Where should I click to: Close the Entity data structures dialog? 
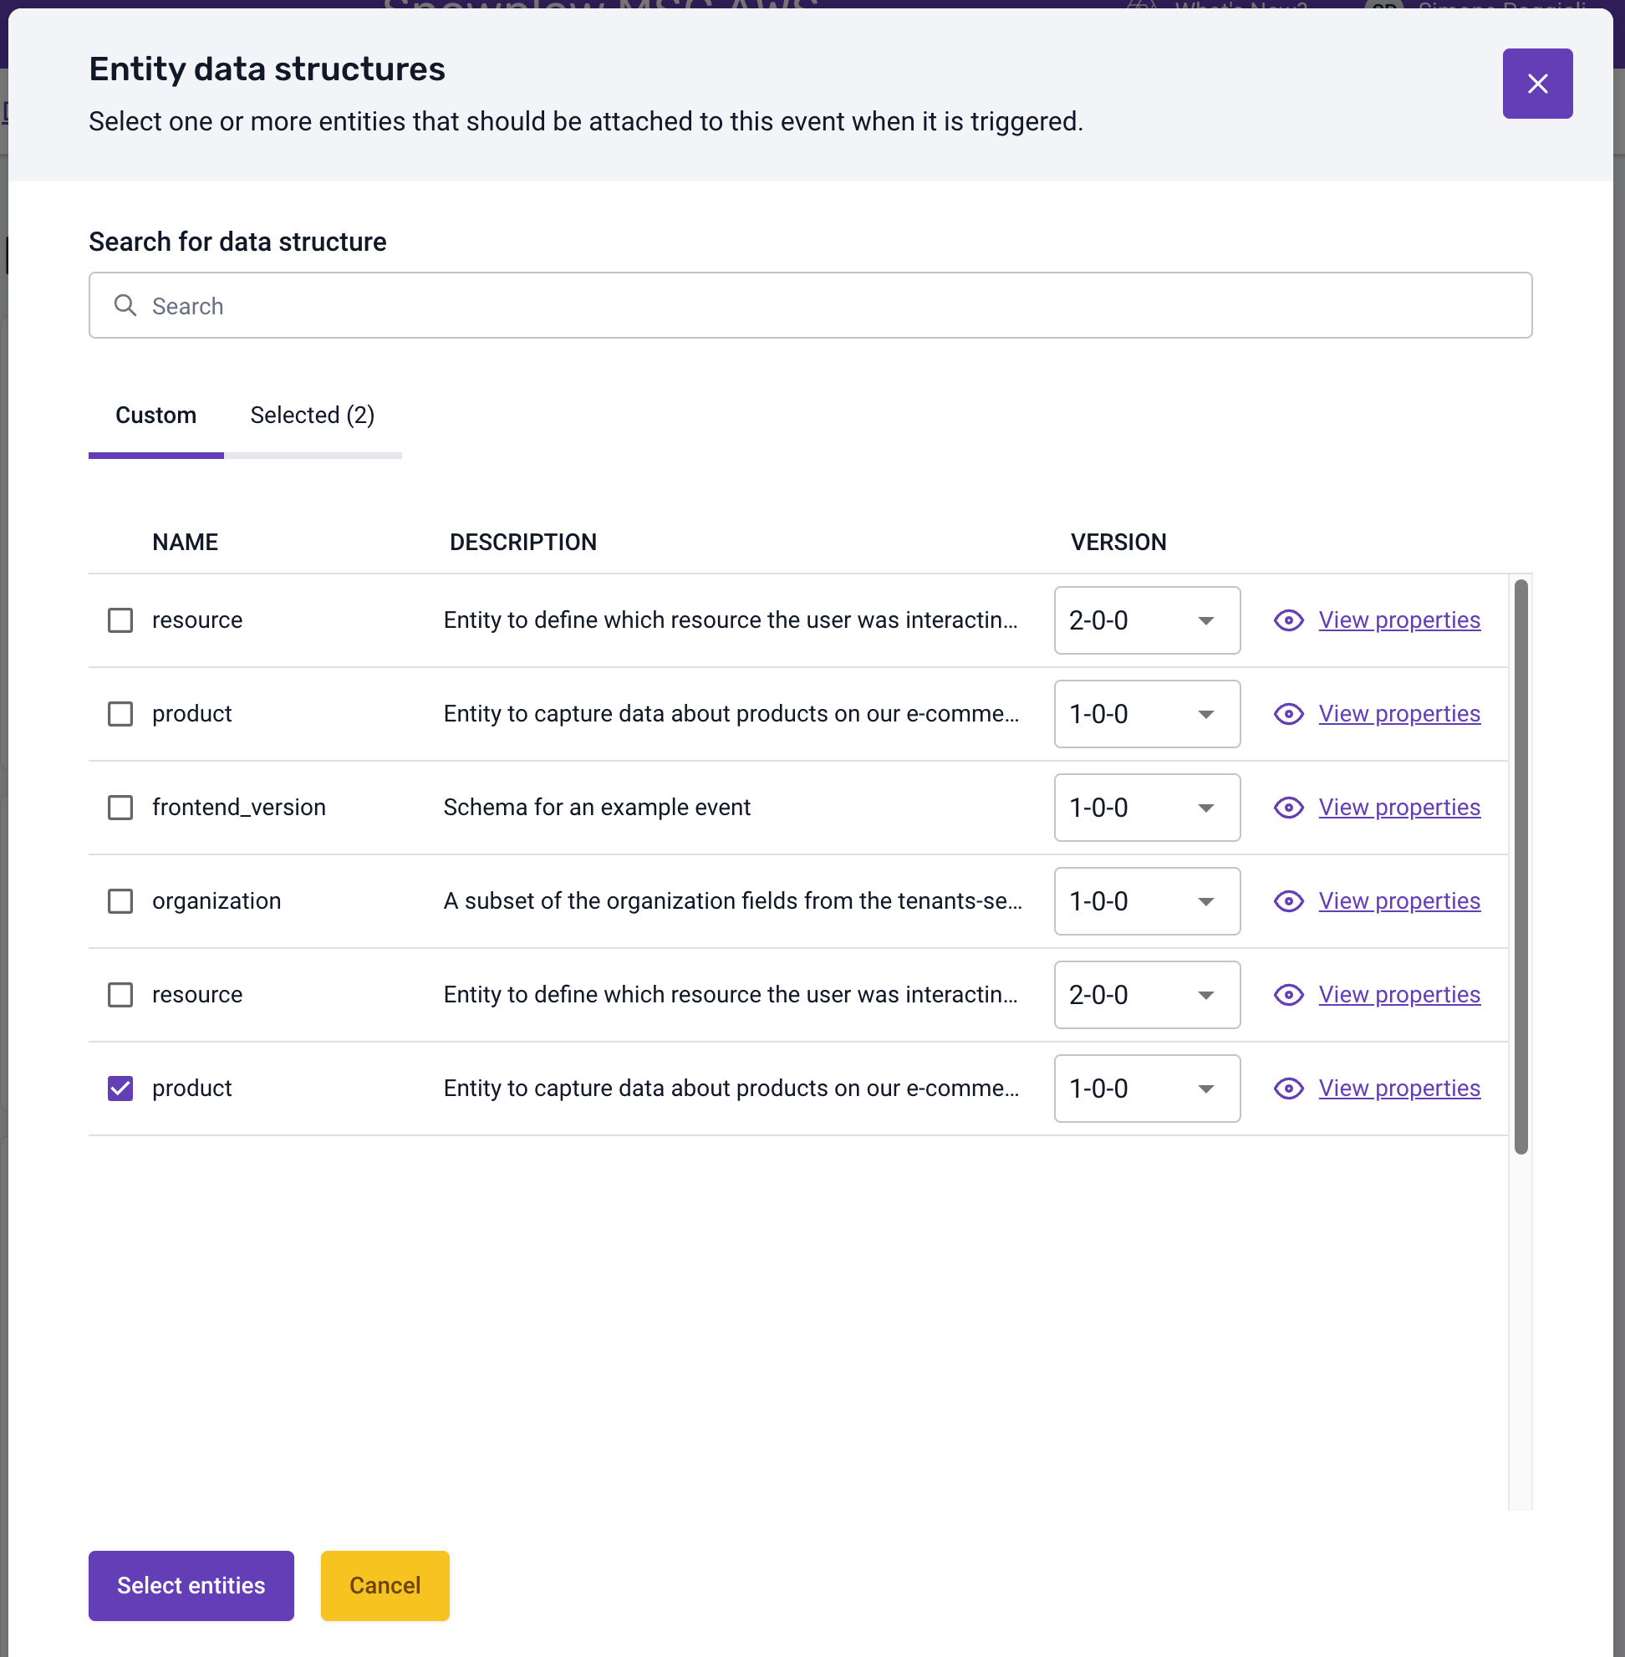[x=1537, y=84]
